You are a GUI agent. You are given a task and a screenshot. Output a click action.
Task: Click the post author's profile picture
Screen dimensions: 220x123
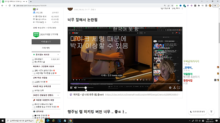tap(70, 9)
